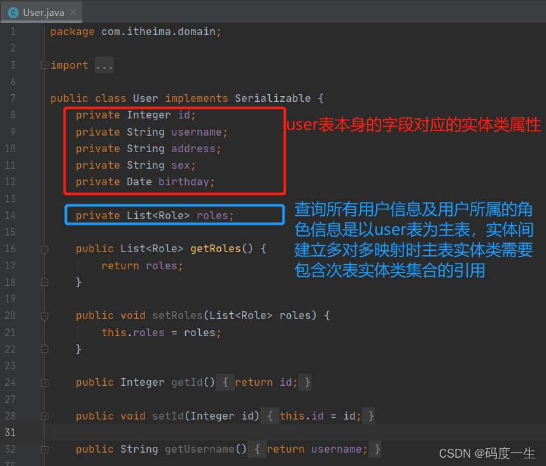This screenshot has height=466, width=546.
Task: Expand the folded getUsername() method
Action: point(45,449)
